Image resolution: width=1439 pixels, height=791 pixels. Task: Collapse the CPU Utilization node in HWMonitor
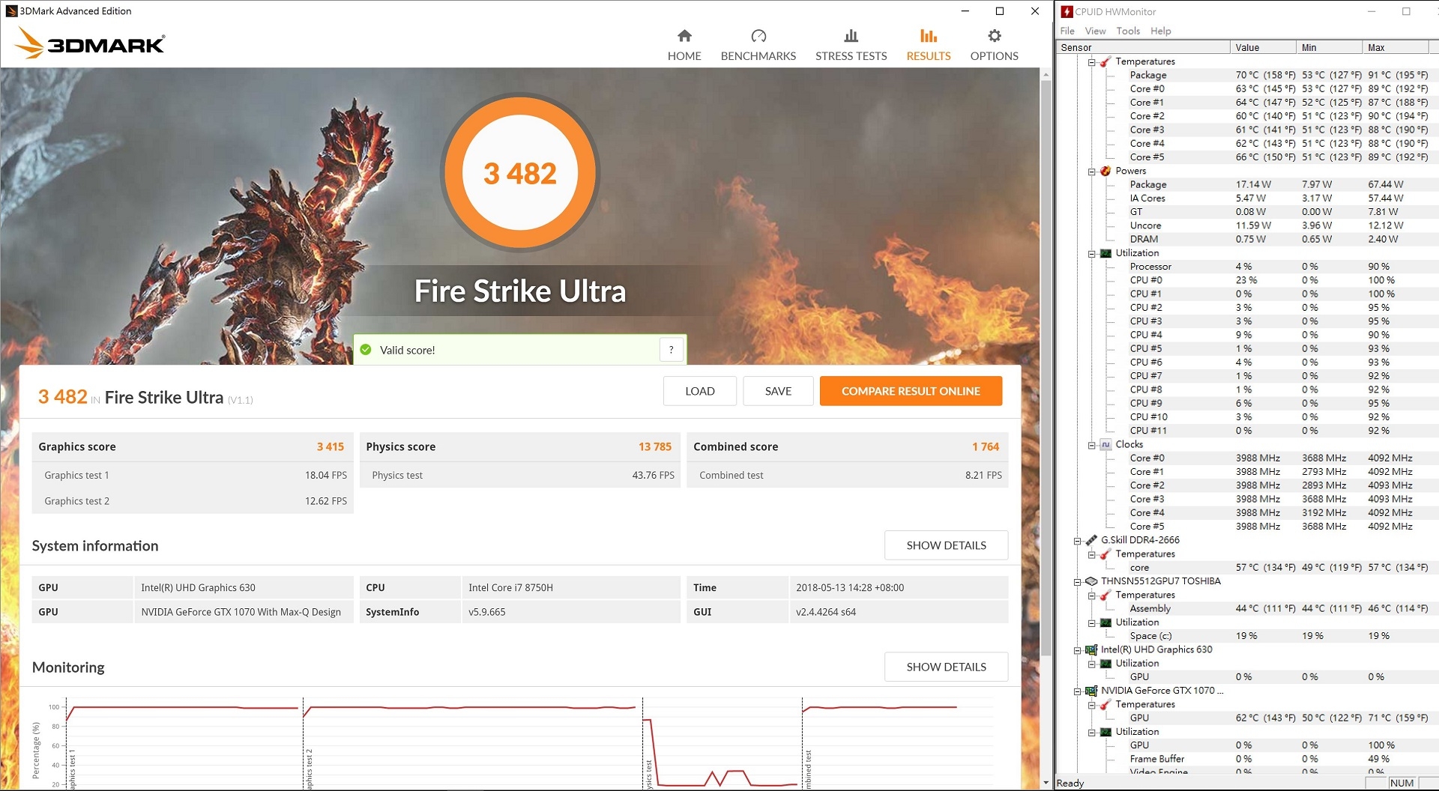[x=1092, y=254]
